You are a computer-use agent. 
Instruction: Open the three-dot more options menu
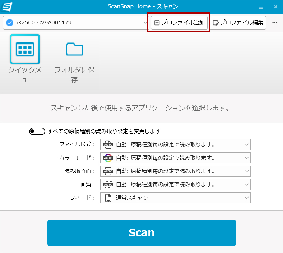275,23
